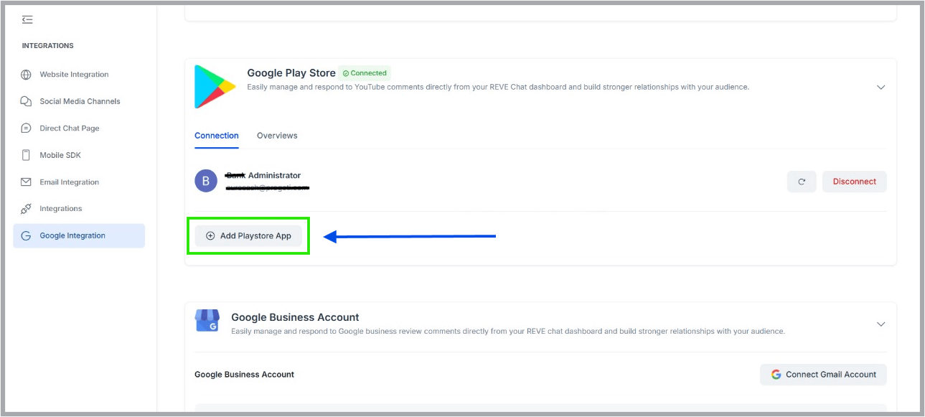Click the Website Integration globe icon
Image resolution: width=925 pixels, height=417 pixels.
[27, 75]
